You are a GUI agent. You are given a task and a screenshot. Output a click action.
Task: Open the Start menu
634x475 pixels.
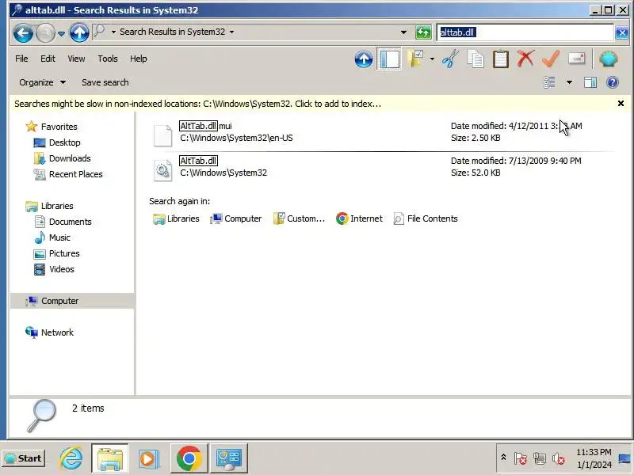[24, 458]
